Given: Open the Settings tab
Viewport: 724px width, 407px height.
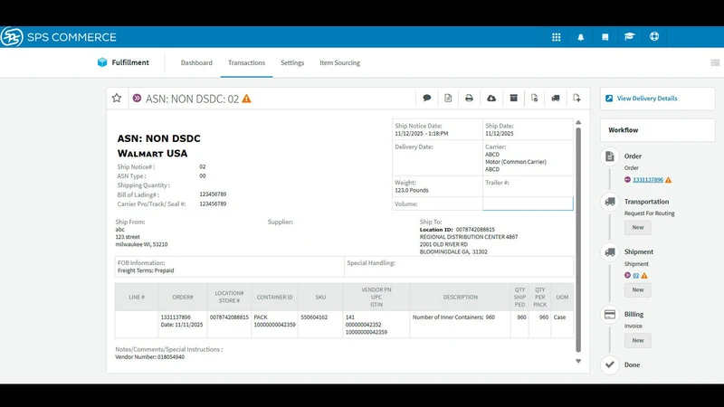Looking at the screenshot, I should 292,62.
